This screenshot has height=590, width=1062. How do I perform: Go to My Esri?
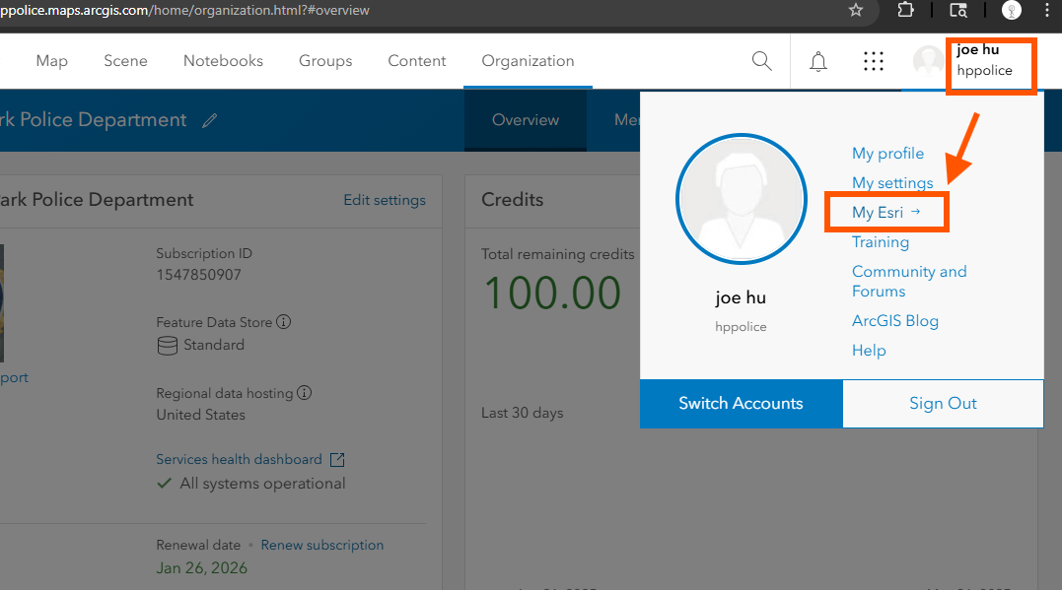point(885,213)
